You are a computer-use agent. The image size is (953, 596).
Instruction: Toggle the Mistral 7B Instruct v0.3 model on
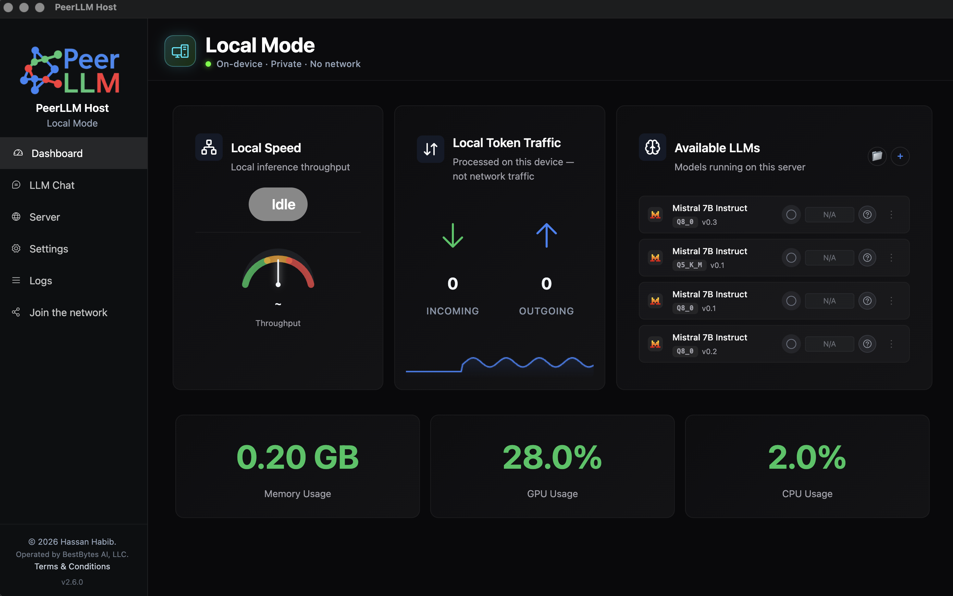(791, 215)
